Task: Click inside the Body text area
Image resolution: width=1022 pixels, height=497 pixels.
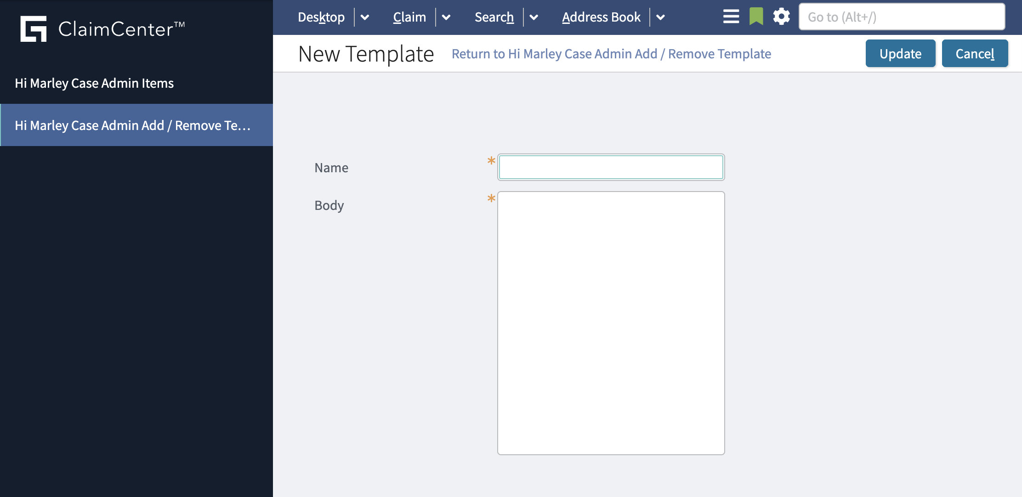Action: tap(610, 322)
